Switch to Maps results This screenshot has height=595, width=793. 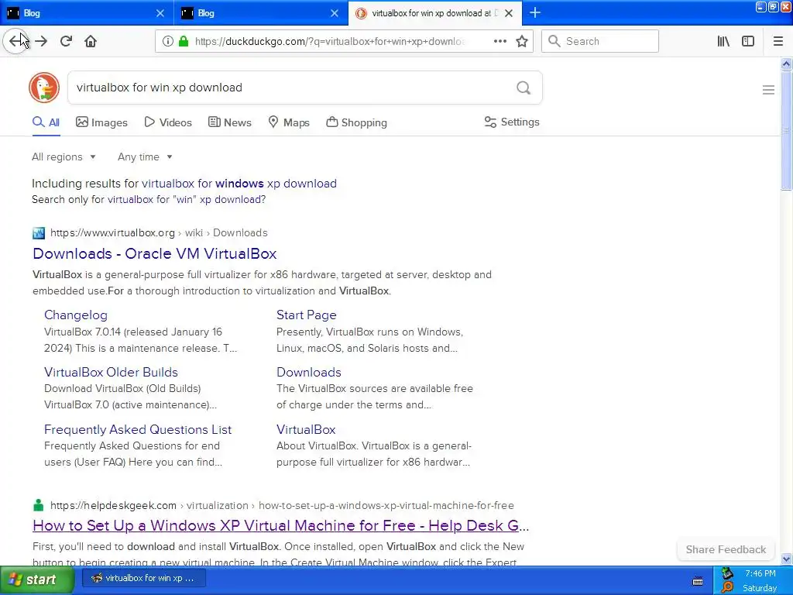[x=289, y=122]
